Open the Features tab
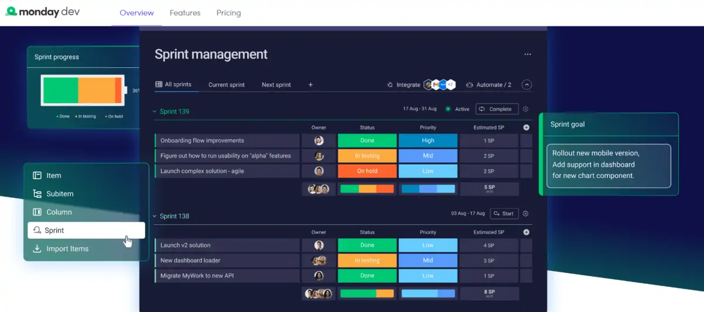This screenshot has width=704, height=312. pyautogui.click(x=185, y=13)
